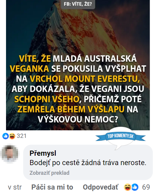Click the laughing emoji reaction under post
The height and width of the screenshot is (192, 156).
(x=12, y=136)
